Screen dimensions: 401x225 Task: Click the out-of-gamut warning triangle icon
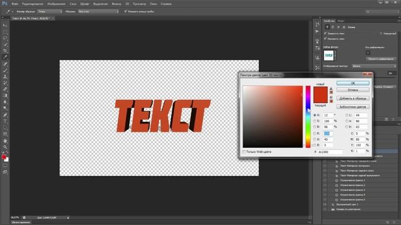point(331,89)
